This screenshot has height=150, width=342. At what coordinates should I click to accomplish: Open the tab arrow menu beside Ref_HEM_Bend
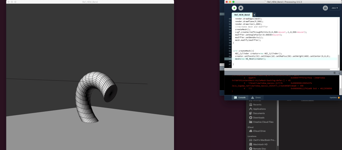coord(254,15)
